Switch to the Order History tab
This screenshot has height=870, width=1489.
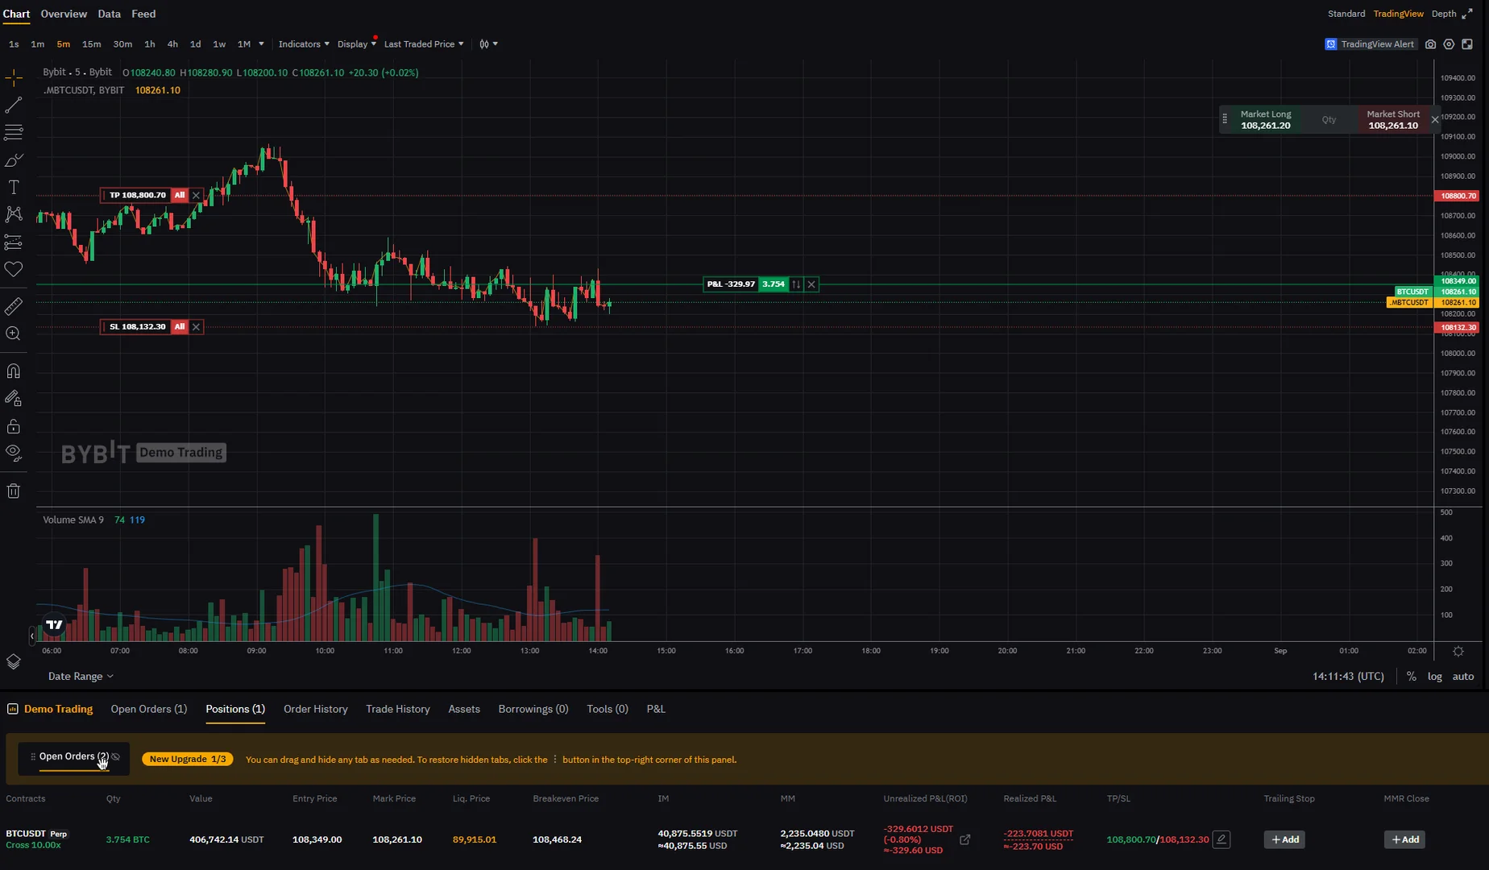[315, 710]
